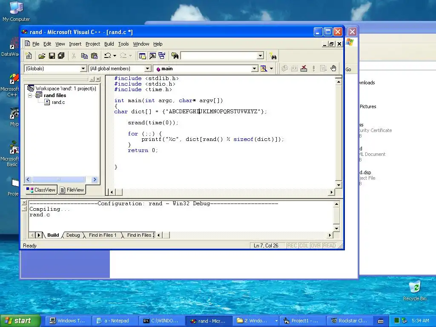
Task: Click Go button in the background window
Action: pos(348,69)
